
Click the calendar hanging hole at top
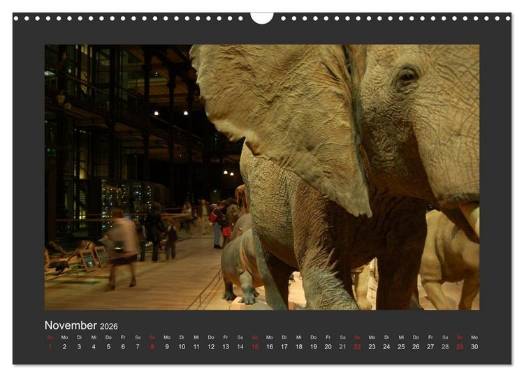click(262, 17)
